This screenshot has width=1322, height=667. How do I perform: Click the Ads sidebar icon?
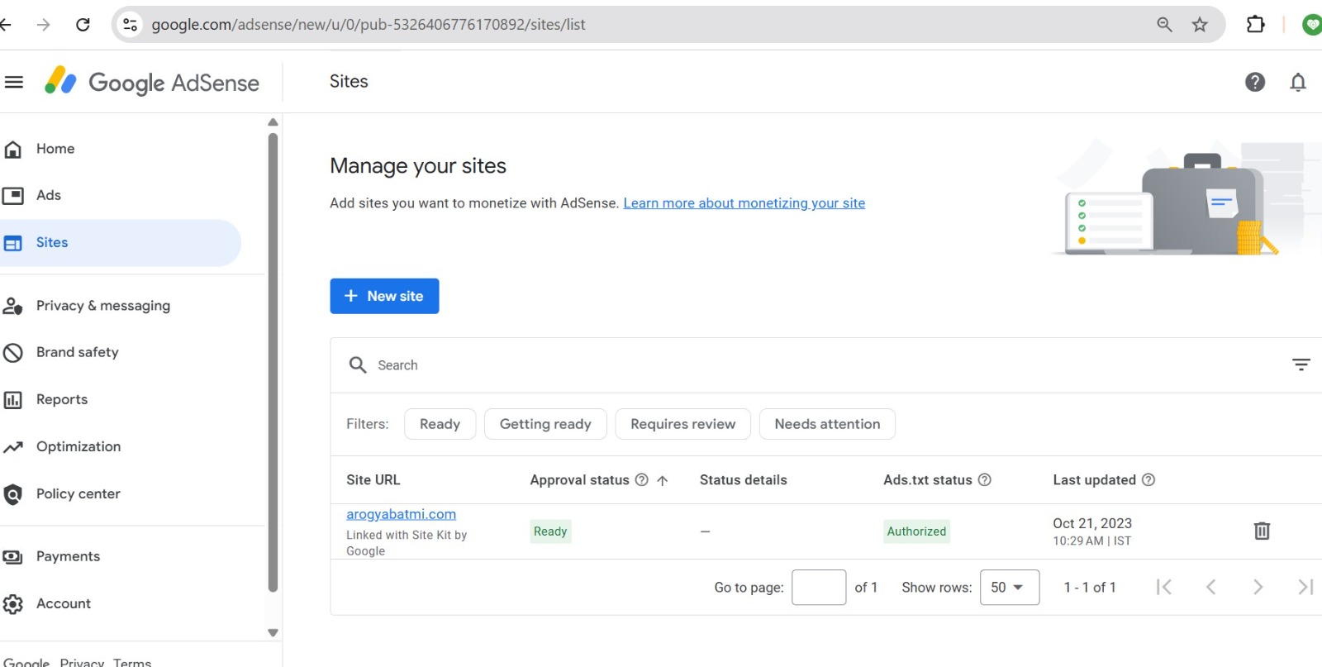point(12,196)
